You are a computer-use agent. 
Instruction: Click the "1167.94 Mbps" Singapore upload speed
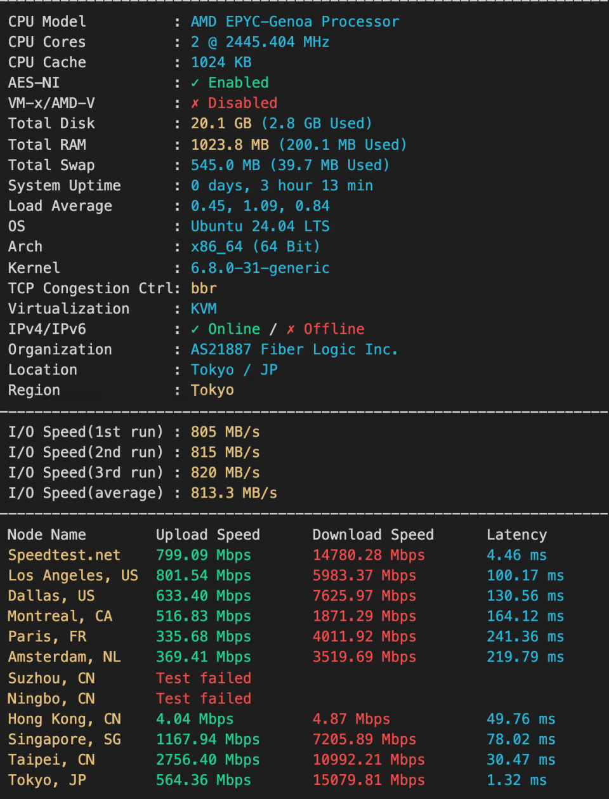point(208,739)
